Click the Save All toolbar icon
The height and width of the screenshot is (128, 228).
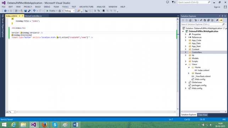coord(29,11)
